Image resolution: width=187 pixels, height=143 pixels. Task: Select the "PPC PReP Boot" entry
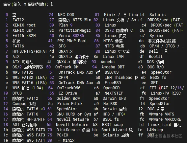click(72, 41)
